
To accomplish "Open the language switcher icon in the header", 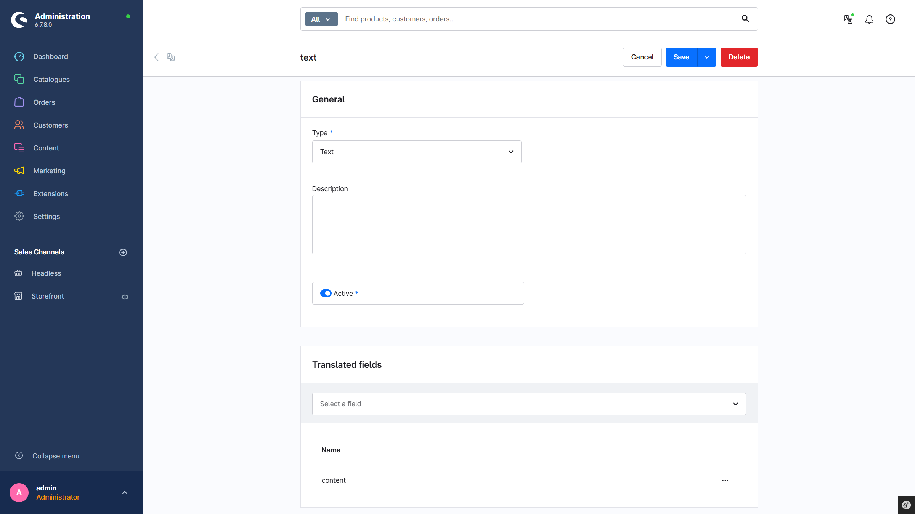I will click(848, 19).
